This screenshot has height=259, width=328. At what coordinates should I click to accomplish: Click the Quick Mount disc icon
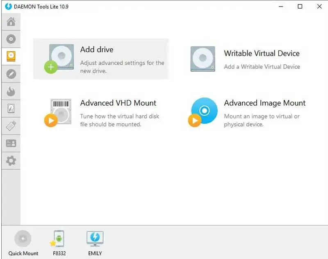23,239
